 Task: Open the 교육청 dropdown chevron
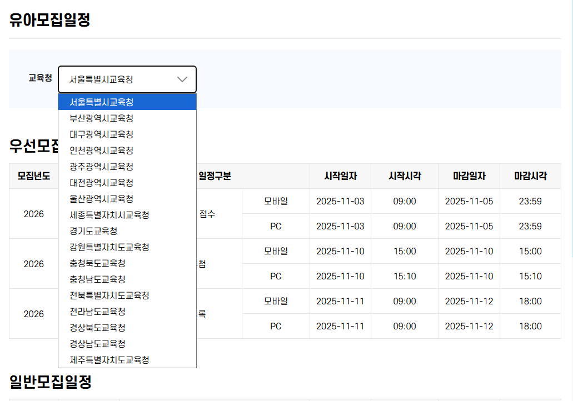pyautogui.click(x=182, y=79)
